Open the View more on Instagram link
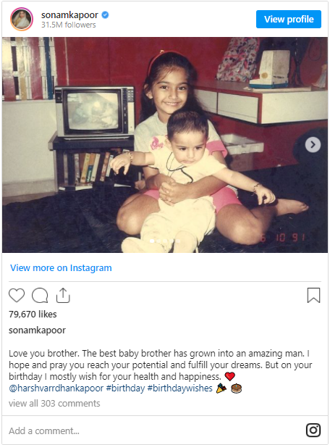The image size is (330, 445). pyautogui.click(x=61, y=268)
